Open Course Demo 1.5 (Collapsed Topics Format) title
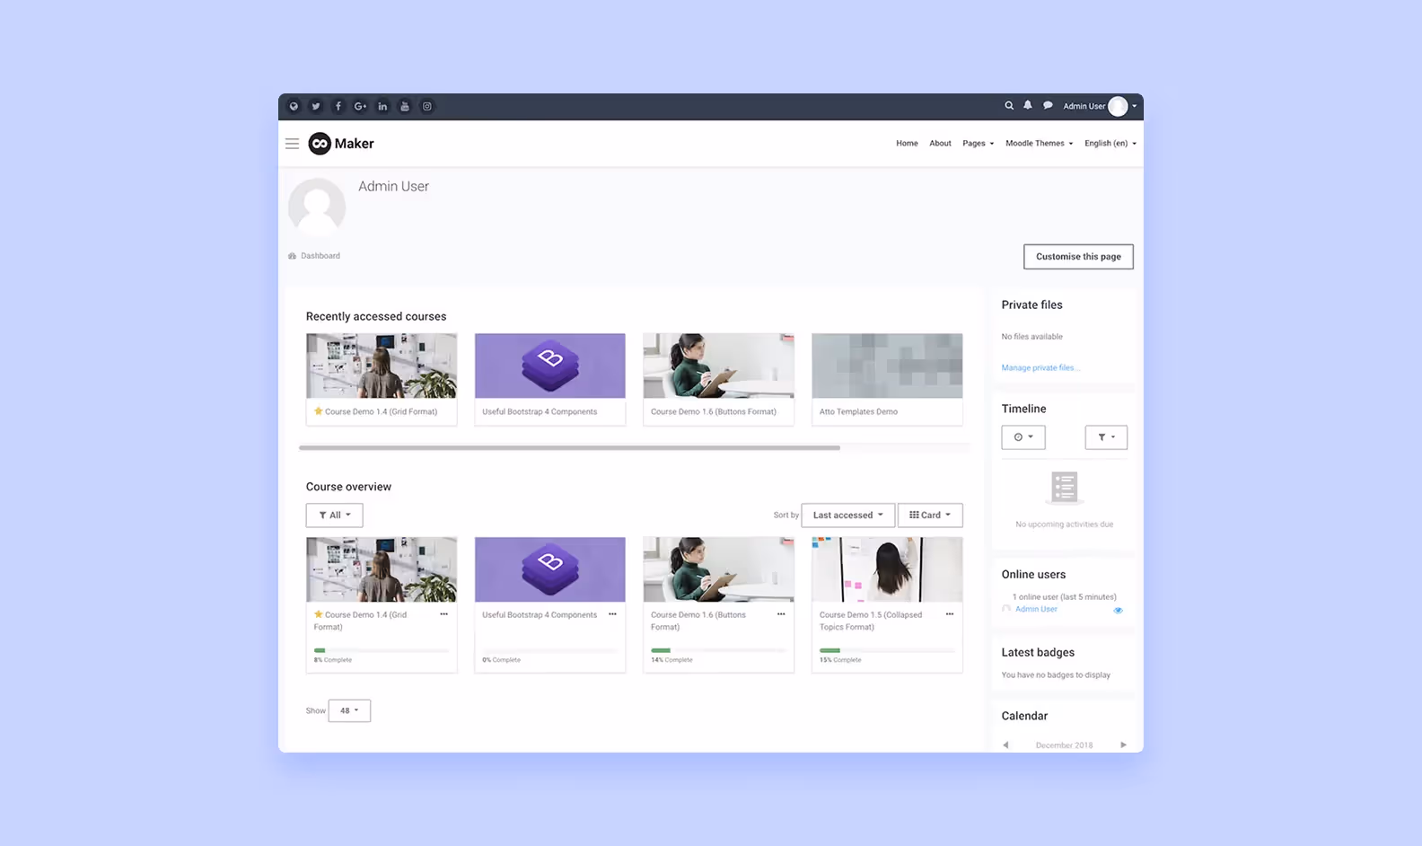The height and width of the screenshot is (846, 1422). click(x=871, y=621)
